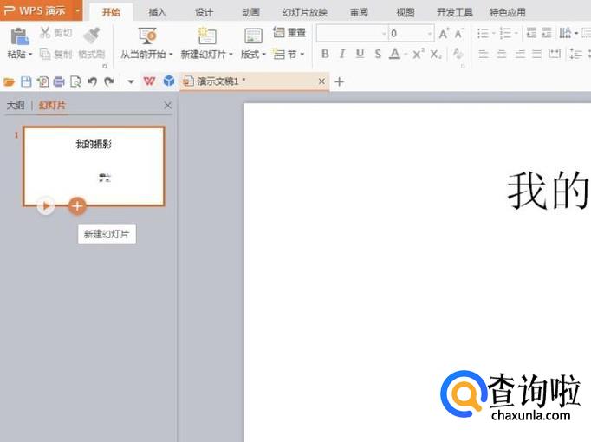Toggle Superscript formatting
Image resolution: width=591 pixels, height=442 pixels.
pos(418,54)
